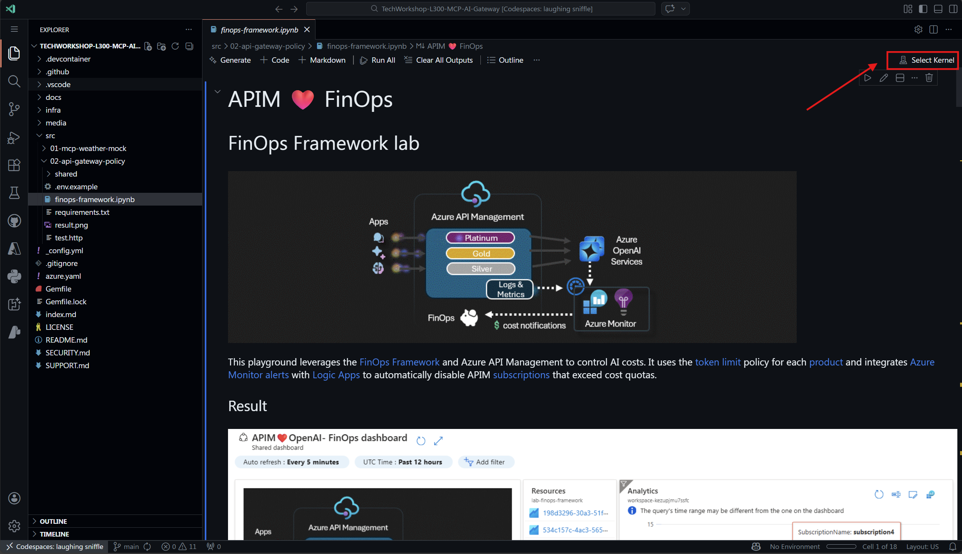Open notebook settings gear in editor title
Viewport: 962px width, 554px height.
[x=918, y=29]
